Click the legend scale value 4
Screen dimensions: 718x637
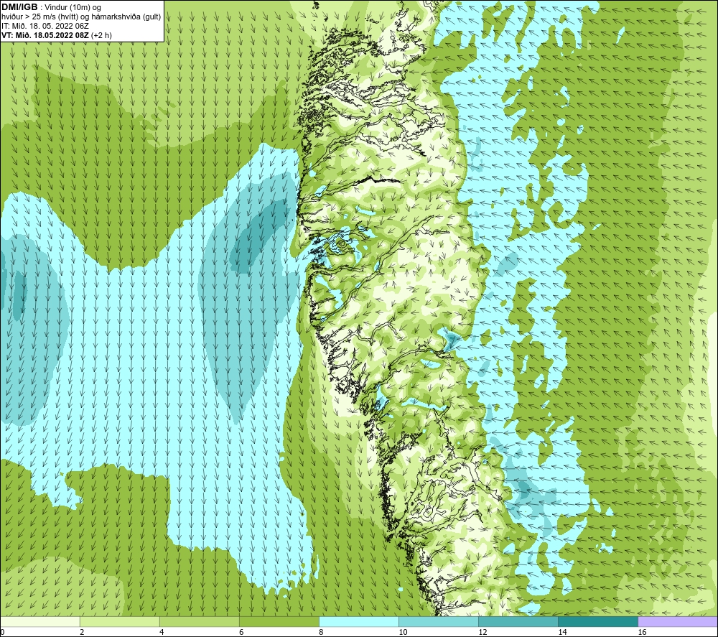point(162,633)
